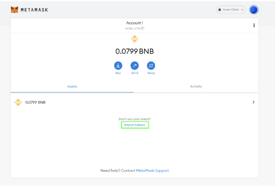Click the Swap arrows button
The width and height of the screenshot is (275, 187).
pos(151,66)
